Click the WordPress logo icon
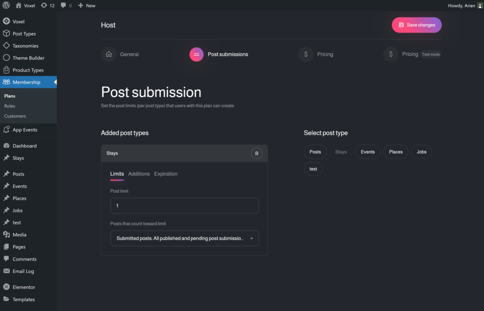484x311 pixels. coord(6,6)
